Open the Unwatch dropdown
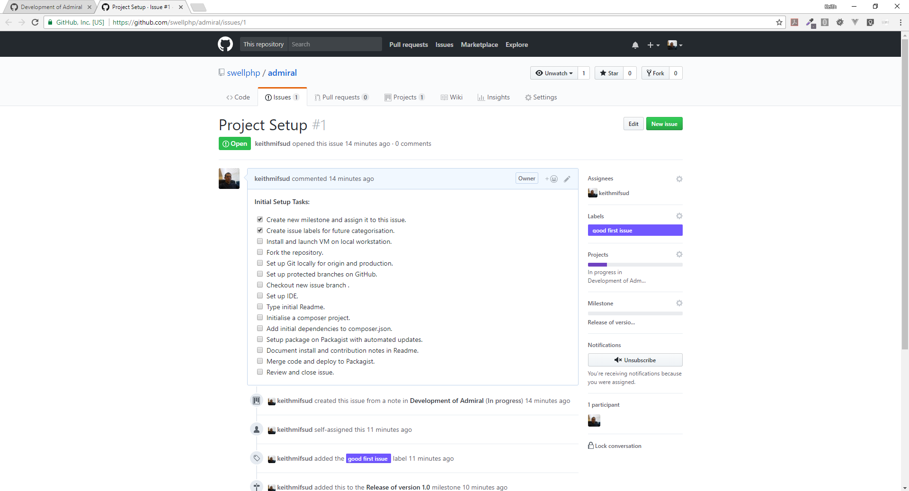The image size is (909, 491). [554, 73]
